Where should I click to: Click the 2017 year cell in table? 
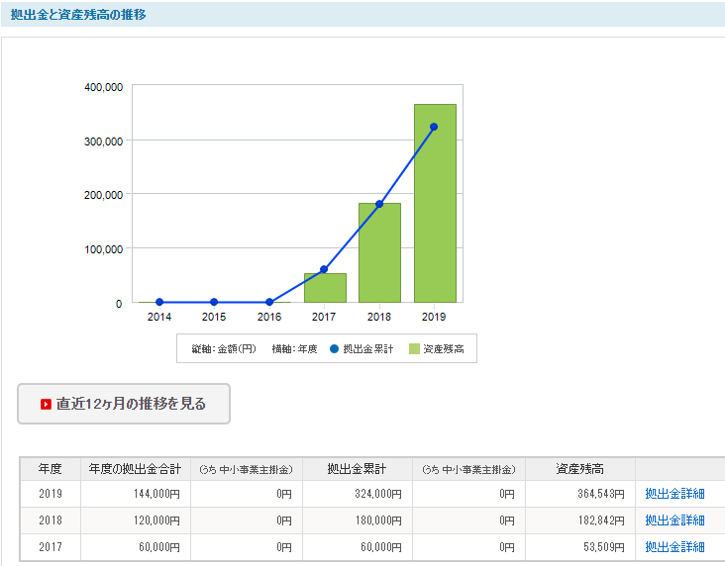point(50,547)
